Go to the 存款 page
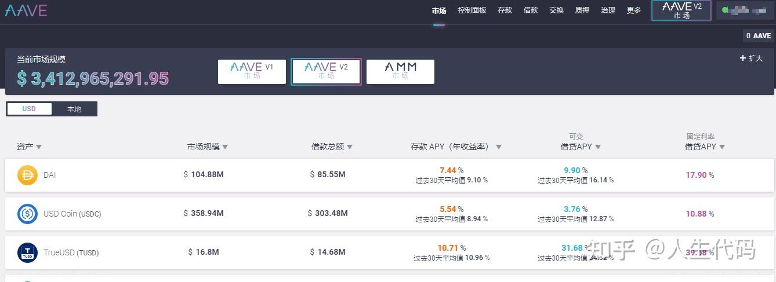 tap(505, 10)
